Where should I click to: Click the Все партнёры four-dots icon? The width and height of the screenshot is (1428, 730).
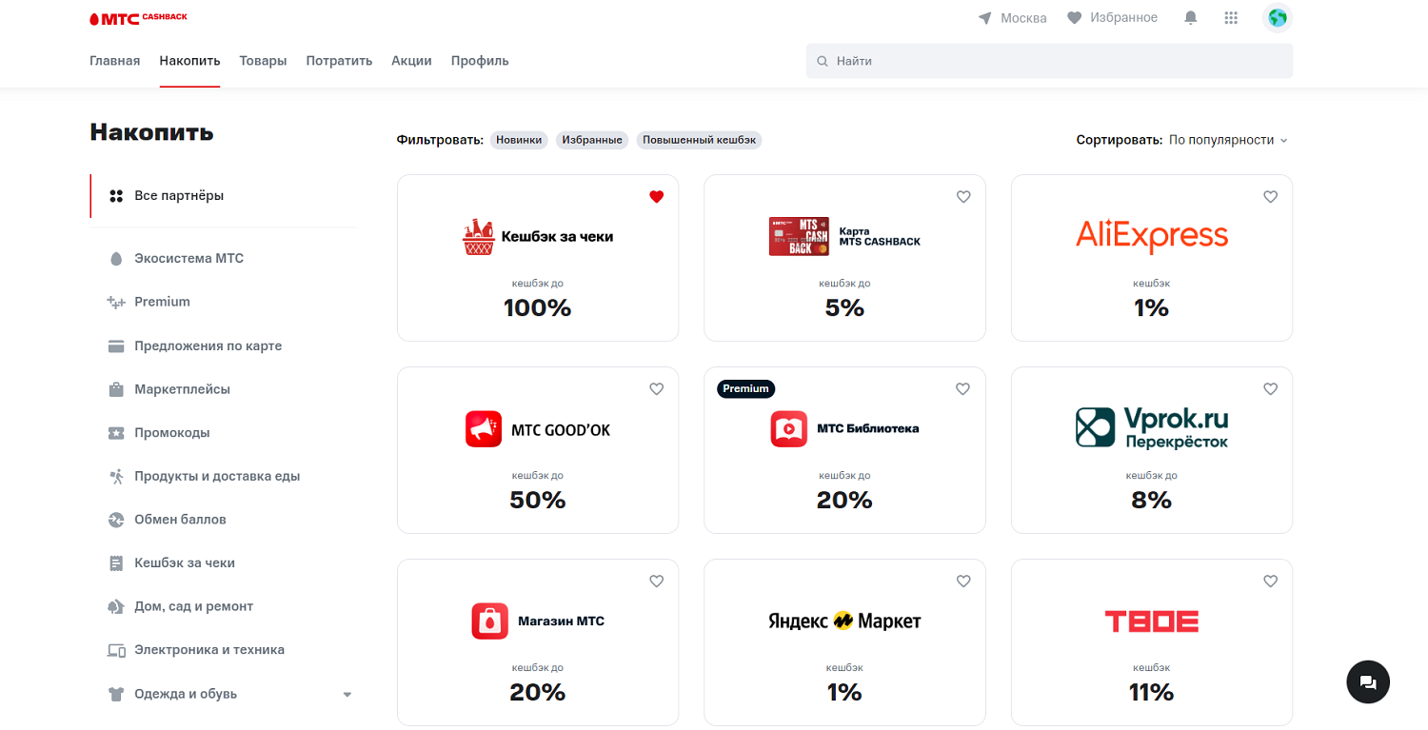[116, 196]
